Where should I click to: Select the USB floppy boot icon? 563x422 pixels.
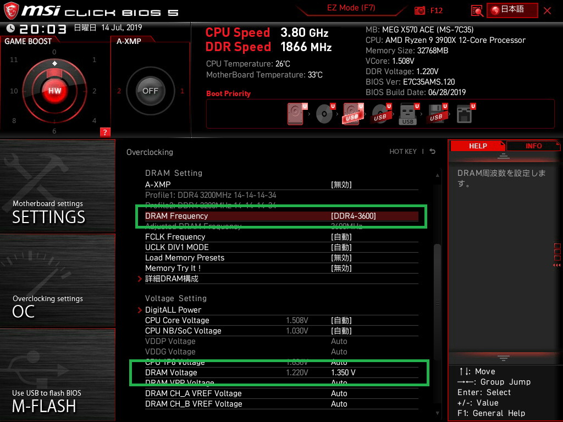pyautogui.click(x=437, y=114)
